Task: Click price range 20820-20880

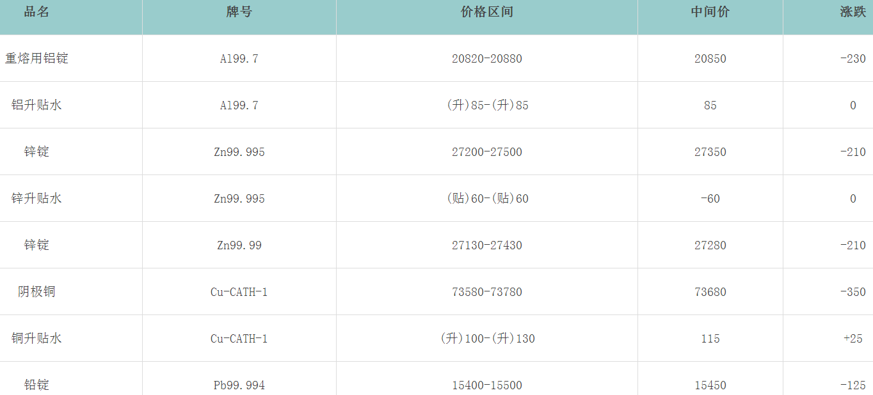Action: pyautogui.click(x=486, y=59)
